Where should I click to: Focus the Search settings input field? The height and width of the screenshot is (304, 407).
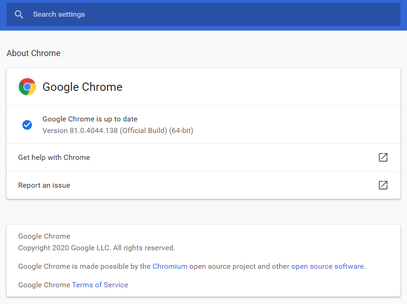[x=203, y=14]
